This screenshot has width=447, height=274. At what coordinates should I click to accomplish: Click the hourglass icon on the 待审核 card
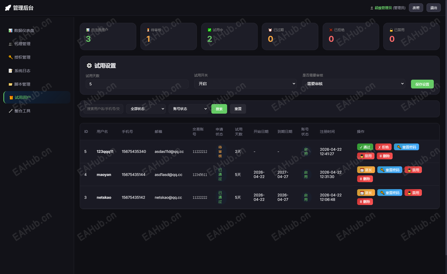(x=148, y=30)
